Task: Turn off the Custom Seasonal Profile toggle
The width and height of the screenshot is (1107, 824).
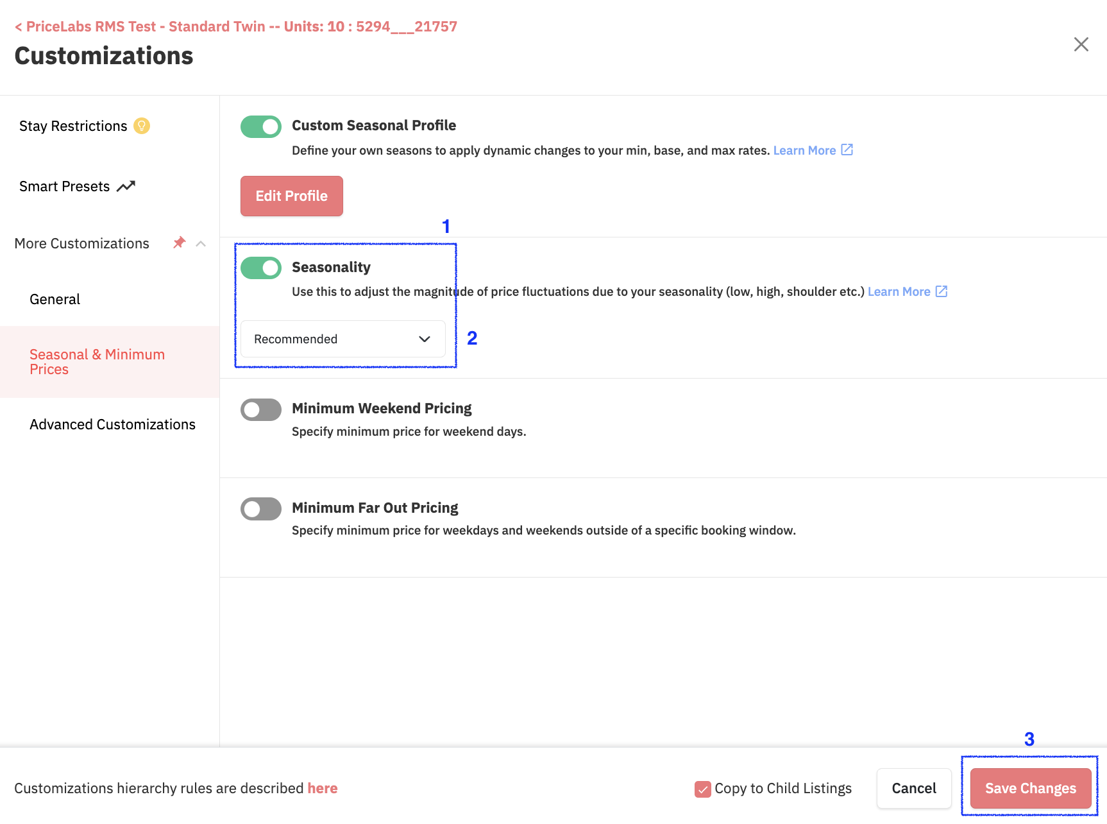Action: tap(261, 126)
